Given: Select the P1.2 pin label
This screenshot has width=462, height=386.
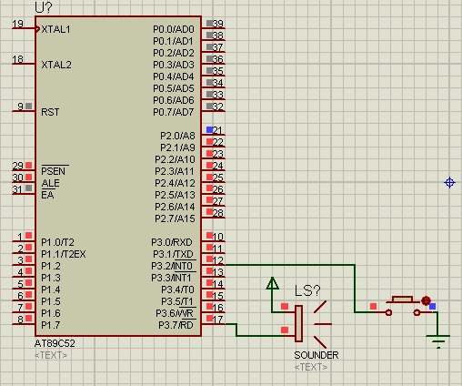Looking at the screenshot, I should coord(51,266).
